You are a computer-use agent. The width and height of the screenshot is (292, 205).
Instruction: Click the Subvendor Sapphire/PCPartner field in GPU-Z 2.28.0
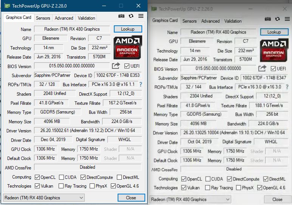tap(52, 75)
